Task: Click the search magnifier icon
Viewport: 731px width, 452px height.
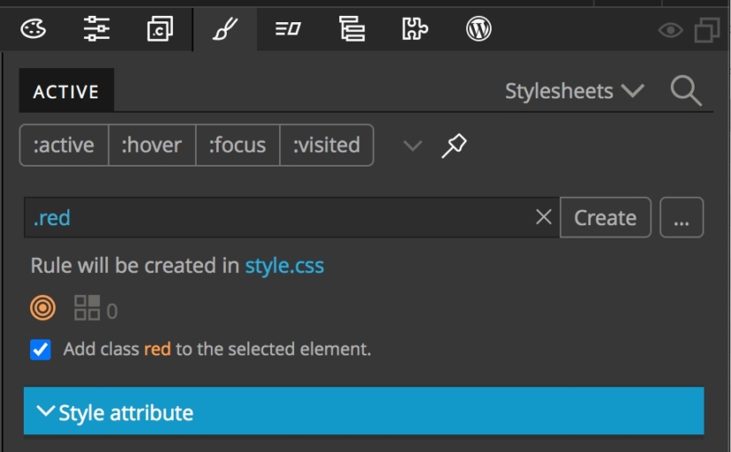Action: [686, 91]
